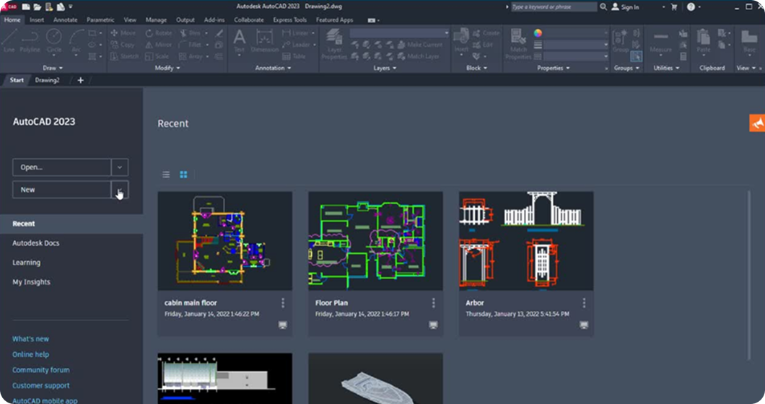Select Autodesk Docs in sidebar

point(36,243)
